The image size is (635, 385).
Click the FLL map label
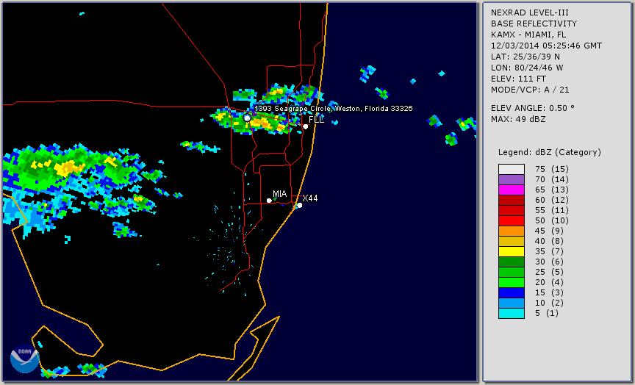(x=316, y=120)
